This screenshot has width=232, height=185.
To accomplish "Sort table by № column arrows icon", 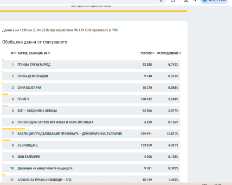I will 15,53.
